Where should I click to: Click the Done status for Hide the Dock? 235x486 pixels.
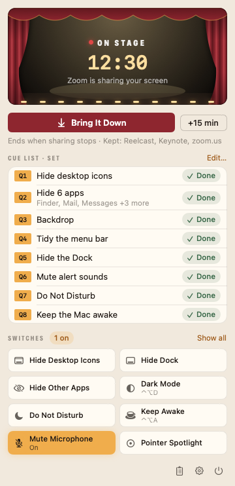(201, 257)
